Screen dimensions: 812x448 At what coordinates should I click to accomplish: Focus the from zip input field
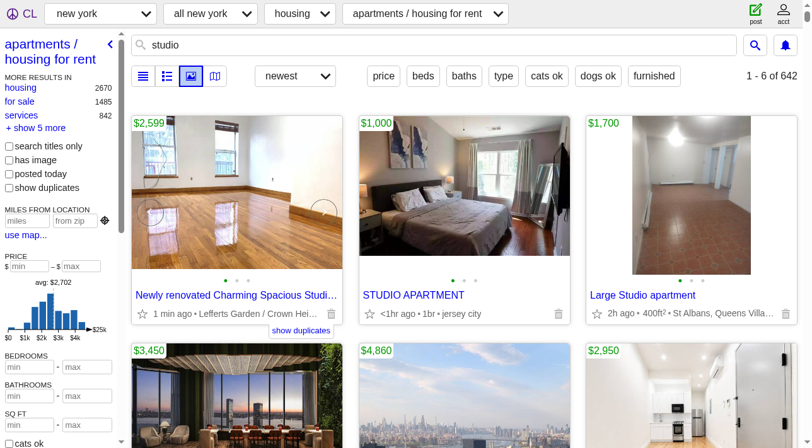click(75, 221)
